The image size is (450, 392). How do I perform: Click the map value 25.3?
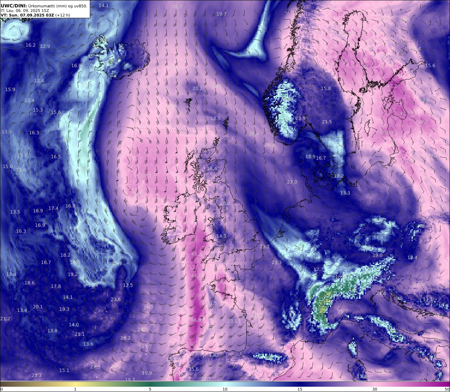37,375
